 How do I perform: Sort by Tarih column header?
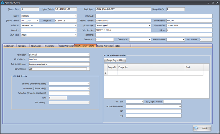[194, 68]
